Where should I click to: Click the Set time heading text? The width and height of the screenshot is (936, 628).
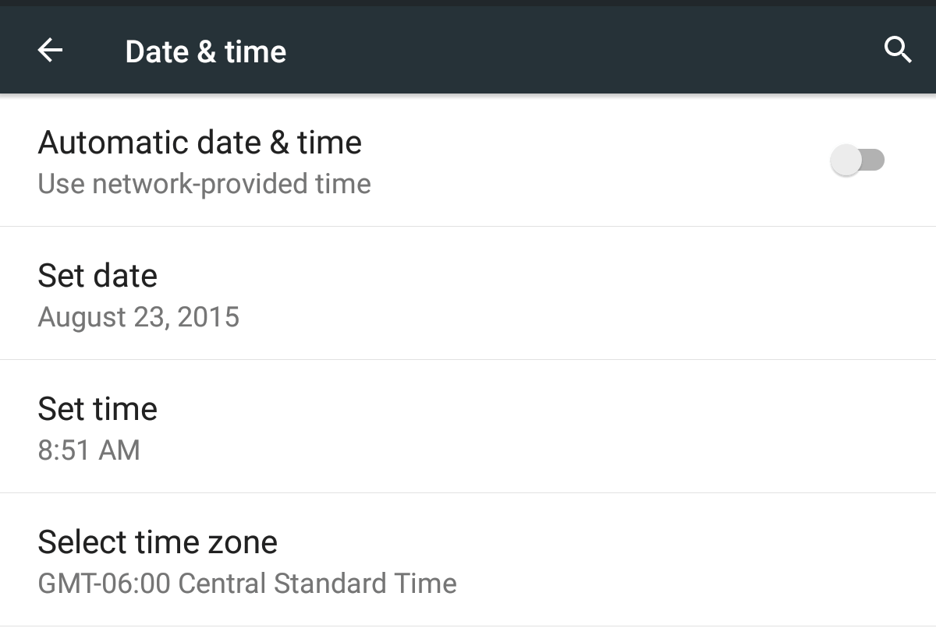[97, 409]
